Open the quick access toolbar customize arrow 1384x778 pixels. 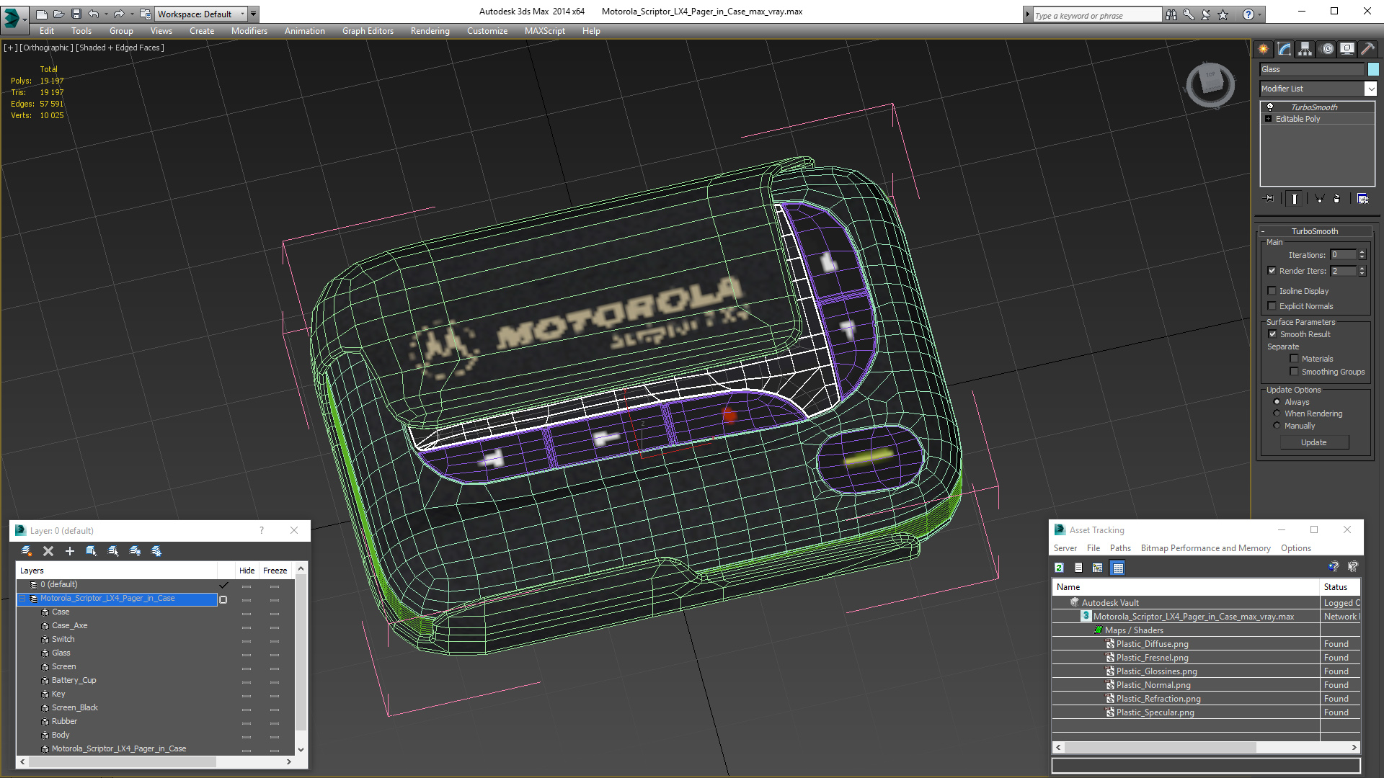tap(253, 14)
